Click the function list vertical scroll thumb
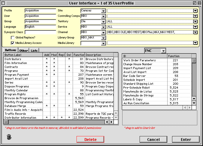Viewport: 203px width, 146px height. click(194, 60)
